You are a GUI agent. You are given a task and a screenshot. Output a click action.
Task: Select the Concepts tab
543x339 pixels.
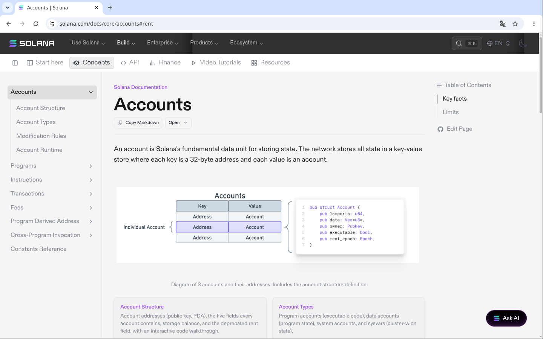92,63
